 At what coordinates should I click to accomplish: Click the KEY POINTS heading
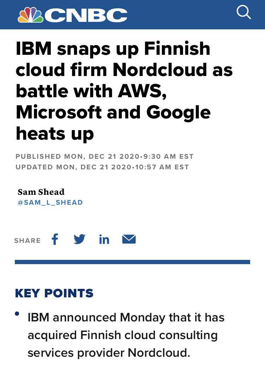(54, 293)
